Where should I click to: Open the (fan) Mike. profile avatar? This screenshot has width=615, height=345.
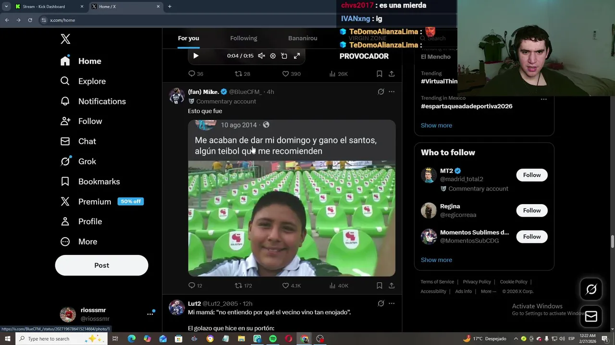[x=177, y=96]
